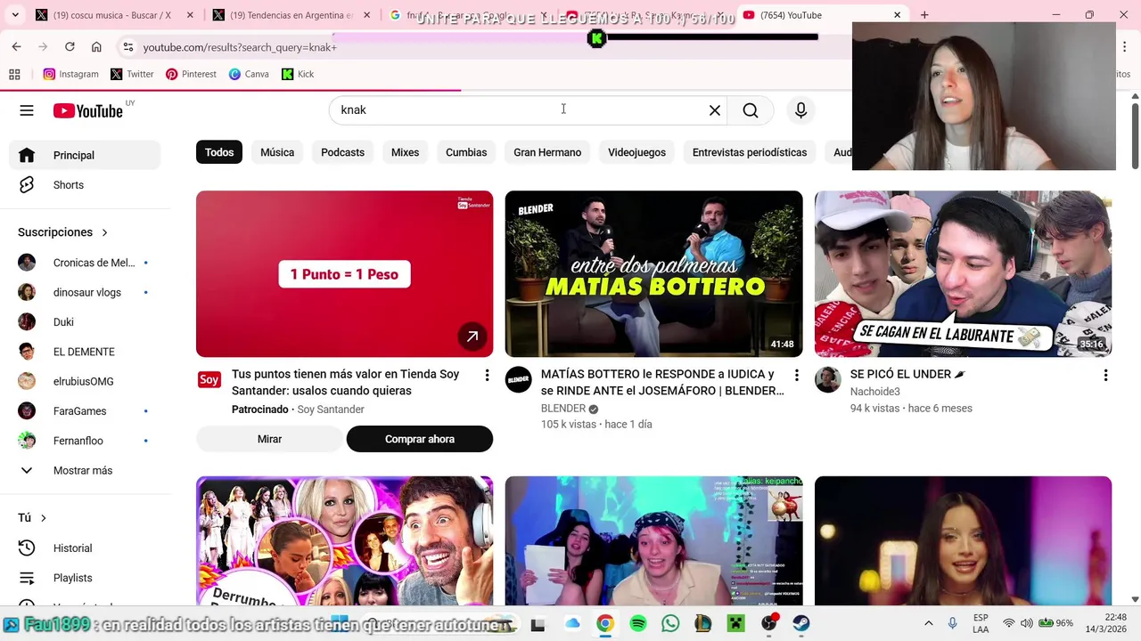Open the Kick bookmark

point(298,74)
